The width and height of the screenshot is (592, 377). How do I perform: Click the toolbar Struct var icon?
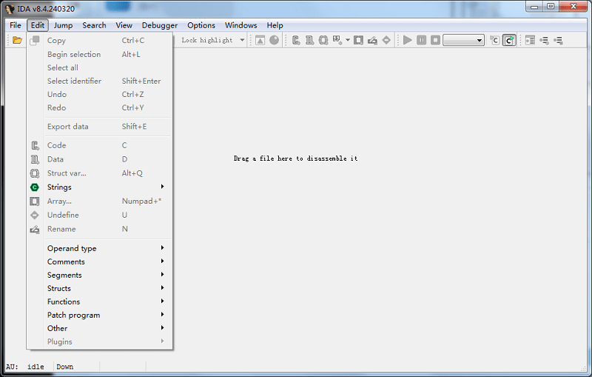point(323,40)
